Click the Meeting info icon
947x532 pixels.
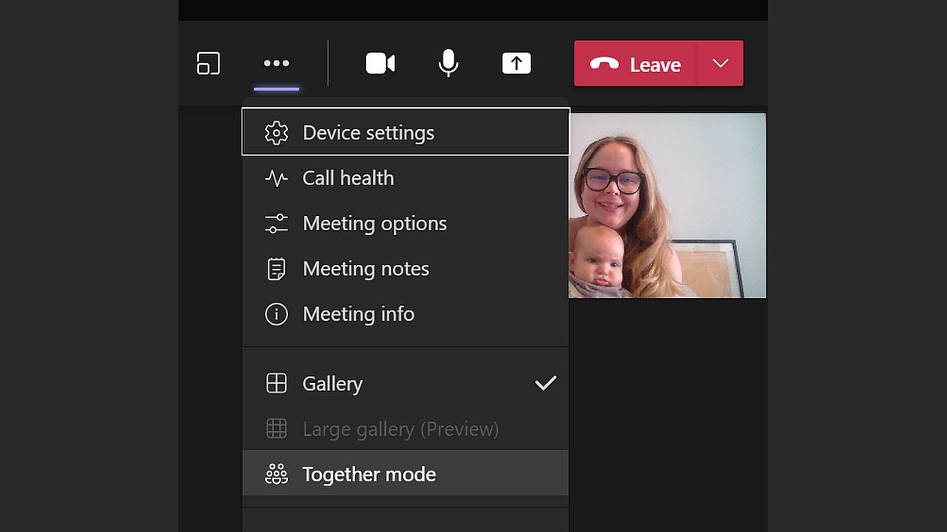276,314
